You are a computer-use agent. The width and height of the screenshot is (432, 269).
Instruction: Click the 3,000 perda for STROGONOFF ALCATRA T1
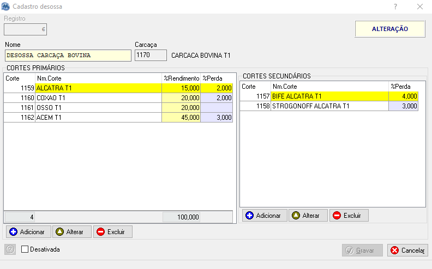click(x=403, y=106)
